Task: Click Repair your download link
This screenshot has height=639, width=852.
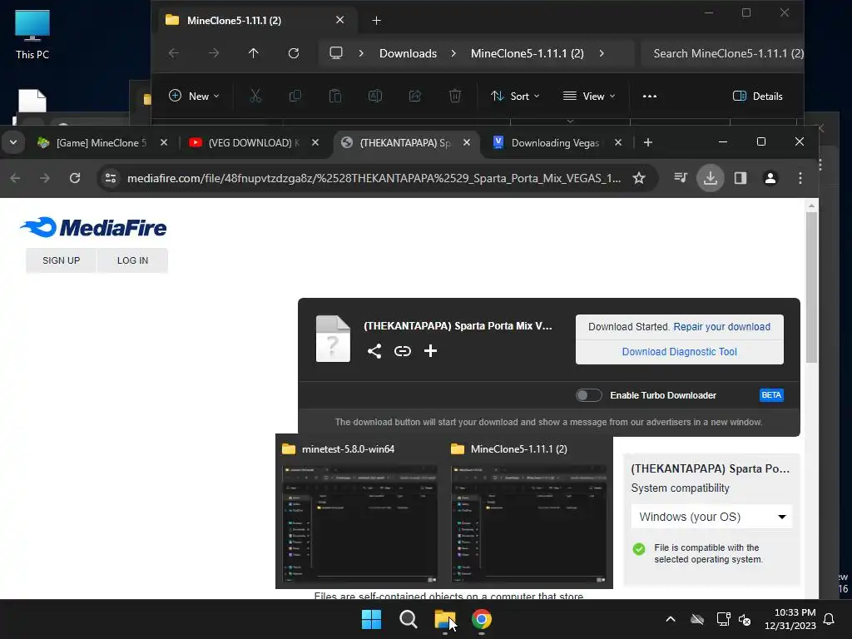Action: (721, 326)
